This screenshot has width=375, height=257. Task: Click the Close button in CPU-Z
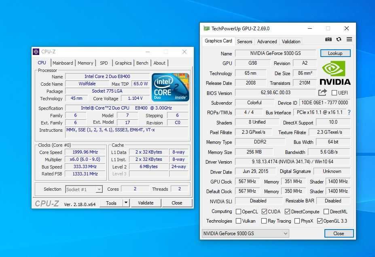tap(177, 203)
